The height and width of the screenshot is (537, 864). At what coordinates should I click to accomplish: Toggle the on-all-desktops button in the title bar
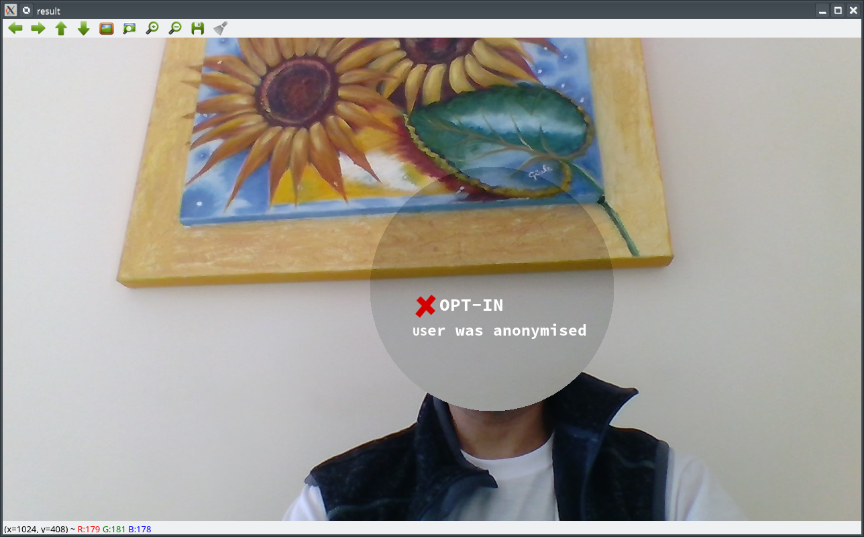pyautogui.click(x=26, y=10)
